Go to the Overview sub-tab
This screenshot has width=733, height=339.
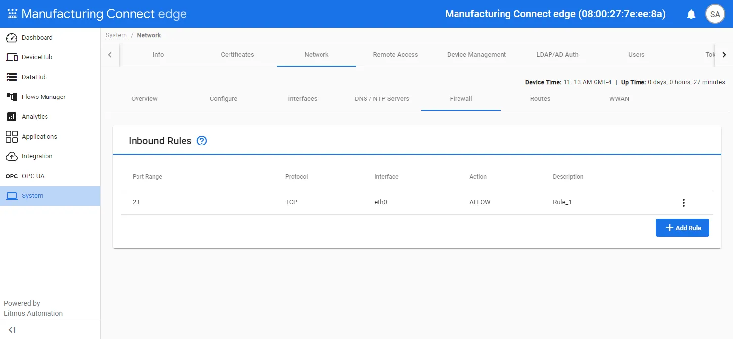144,99
